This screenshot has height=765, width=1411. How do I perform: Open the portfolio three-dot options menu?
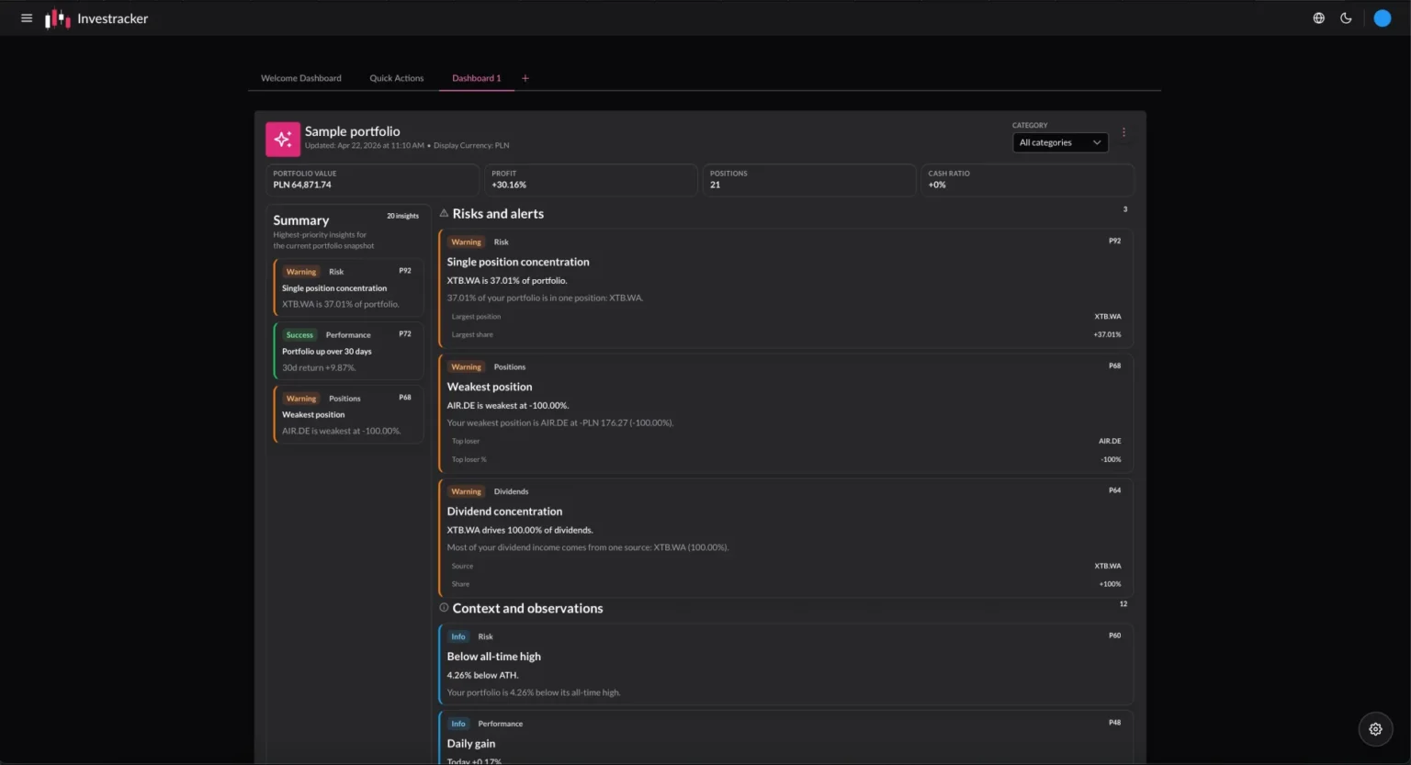point(1123,132)
